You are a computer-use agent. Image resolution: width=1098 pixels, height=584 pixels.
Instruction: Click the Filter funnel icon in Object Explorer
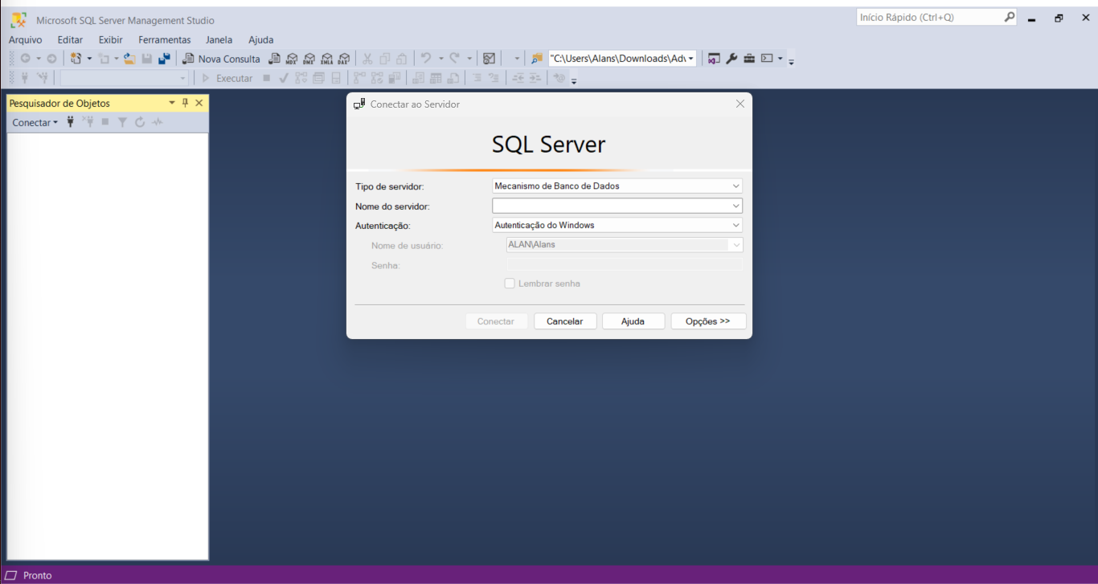click(122, 122)
